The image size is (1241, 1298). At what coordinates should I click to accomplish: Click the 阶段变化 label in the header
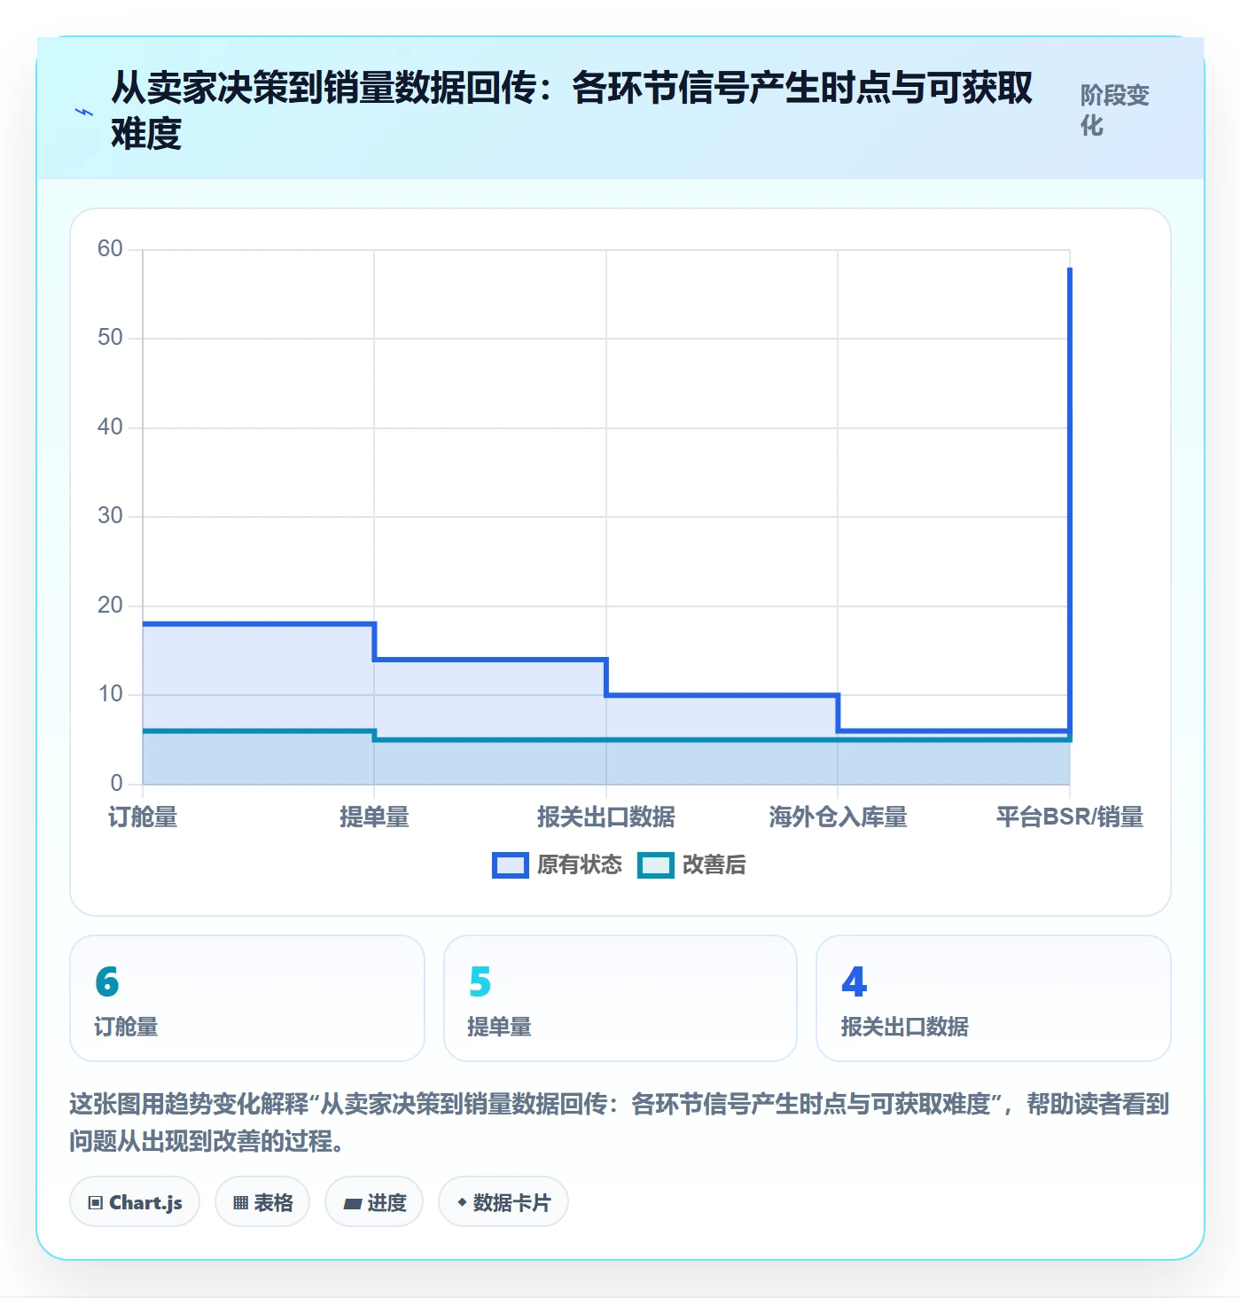pyautogui.click(x=1115, y=111)
